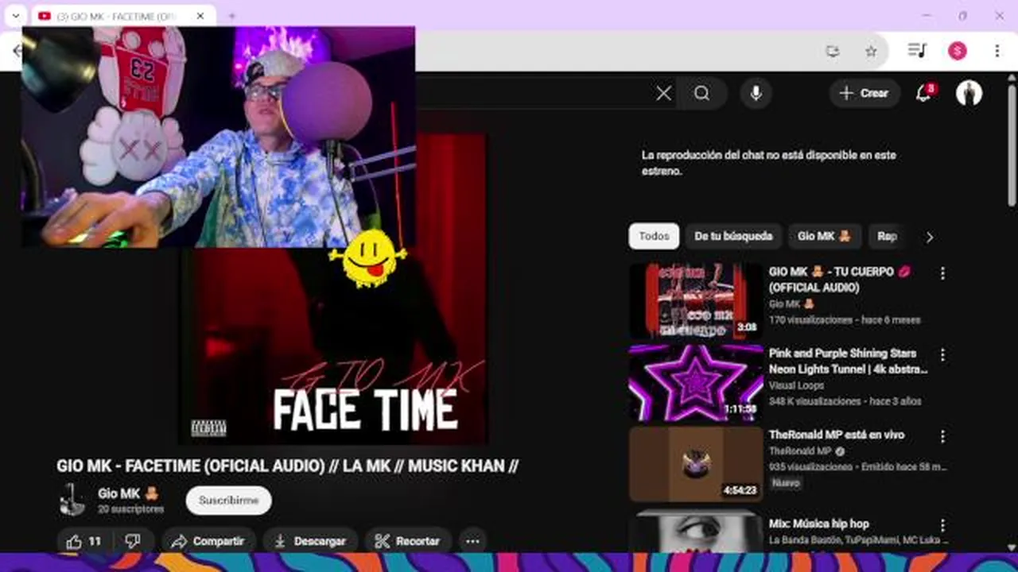Open TheRonald MP está en vivo title

coord(836,435)
